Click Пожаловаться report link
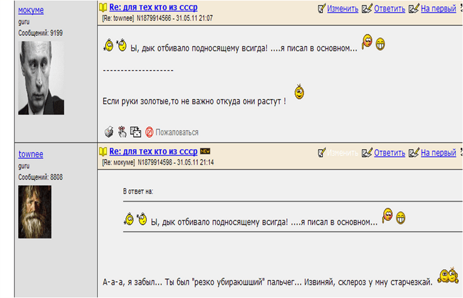Viewport: 463px width, 298px height. click(x=177, y=133)
